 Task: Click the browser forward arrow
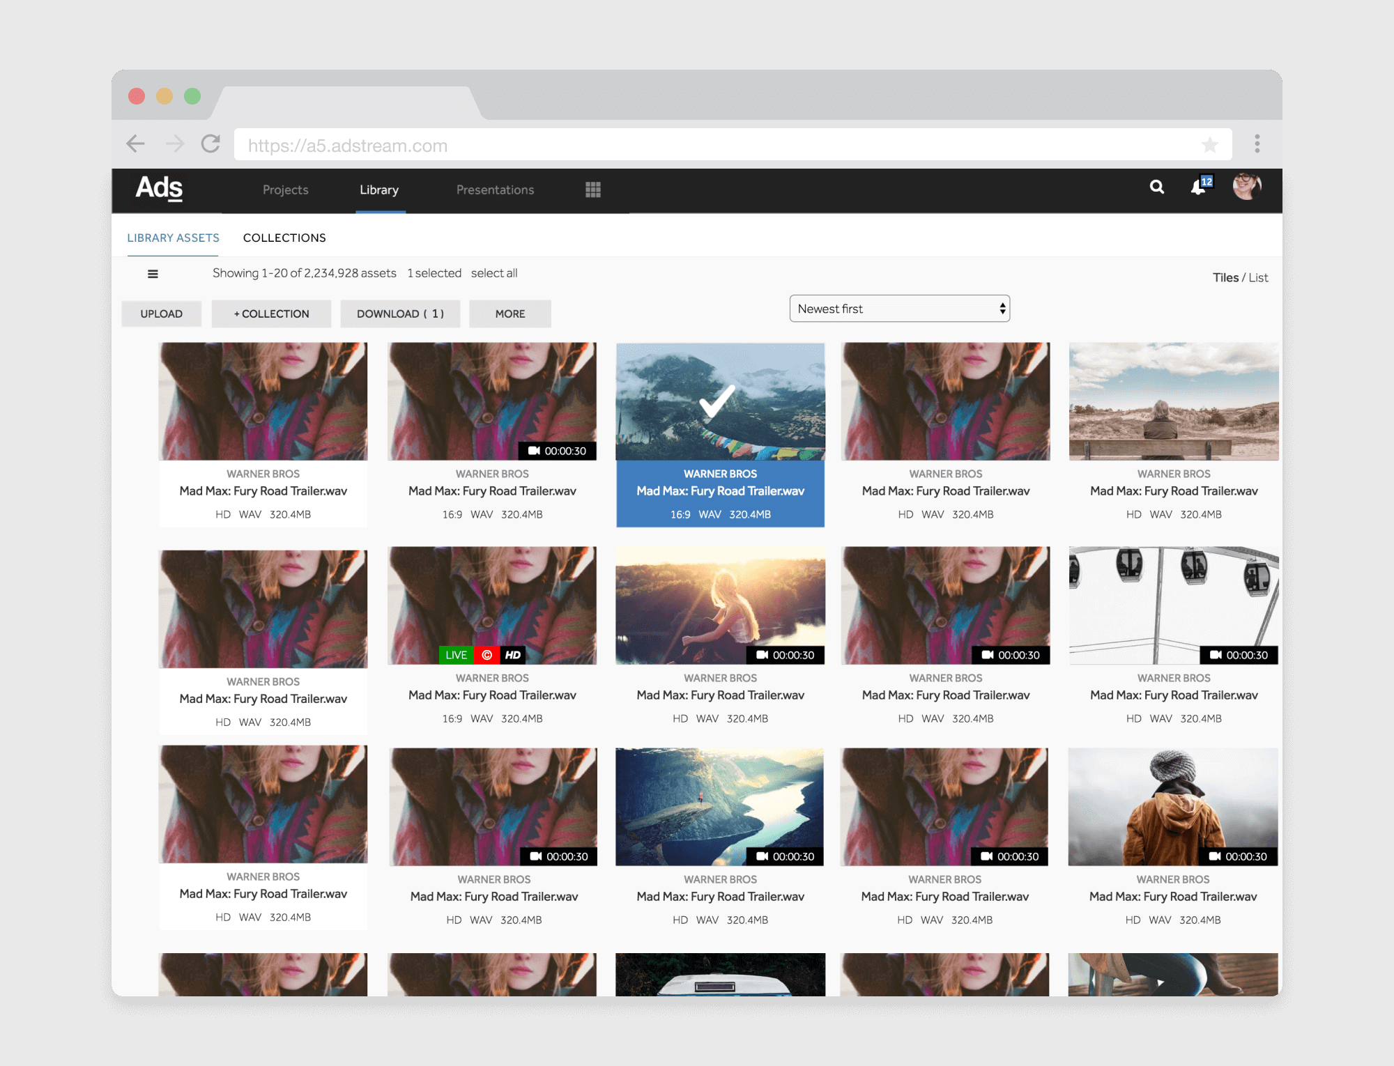click(x=174, y=144)
